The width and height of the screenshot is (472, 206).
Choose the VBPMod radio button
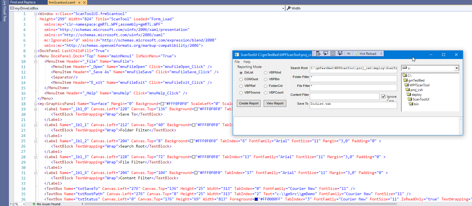coord(266,73)
